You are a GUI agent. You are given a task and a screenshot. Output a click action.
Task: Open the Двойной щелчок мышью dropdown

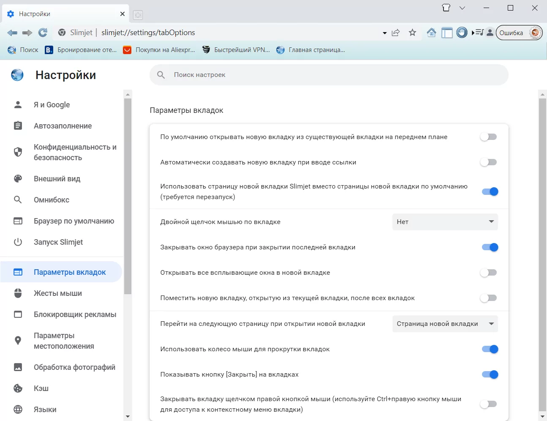pyautogui.click(x=445, y=222)
